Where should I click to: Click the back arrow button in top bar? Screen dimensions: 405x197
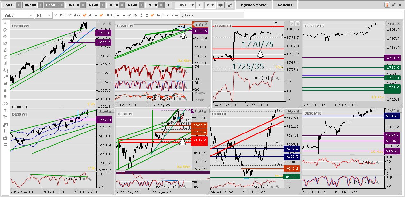click(220, 5)
